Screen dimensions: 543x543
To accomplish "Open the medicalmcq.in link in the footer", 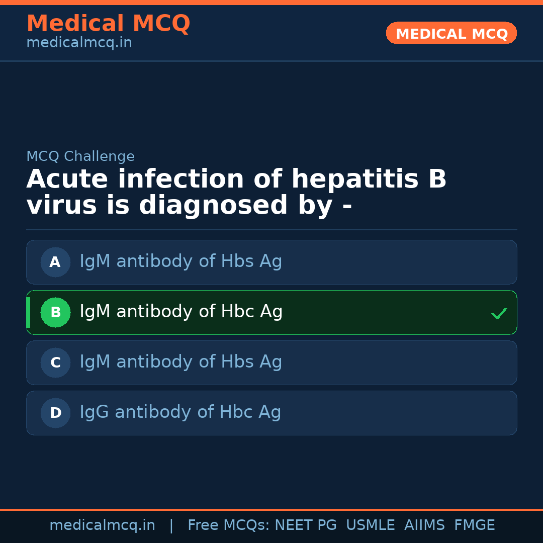I will (x=102, y=525).
